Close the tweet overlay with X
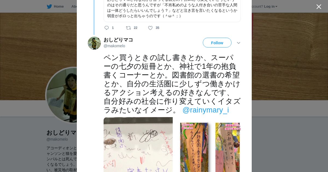 pos(319,7)
